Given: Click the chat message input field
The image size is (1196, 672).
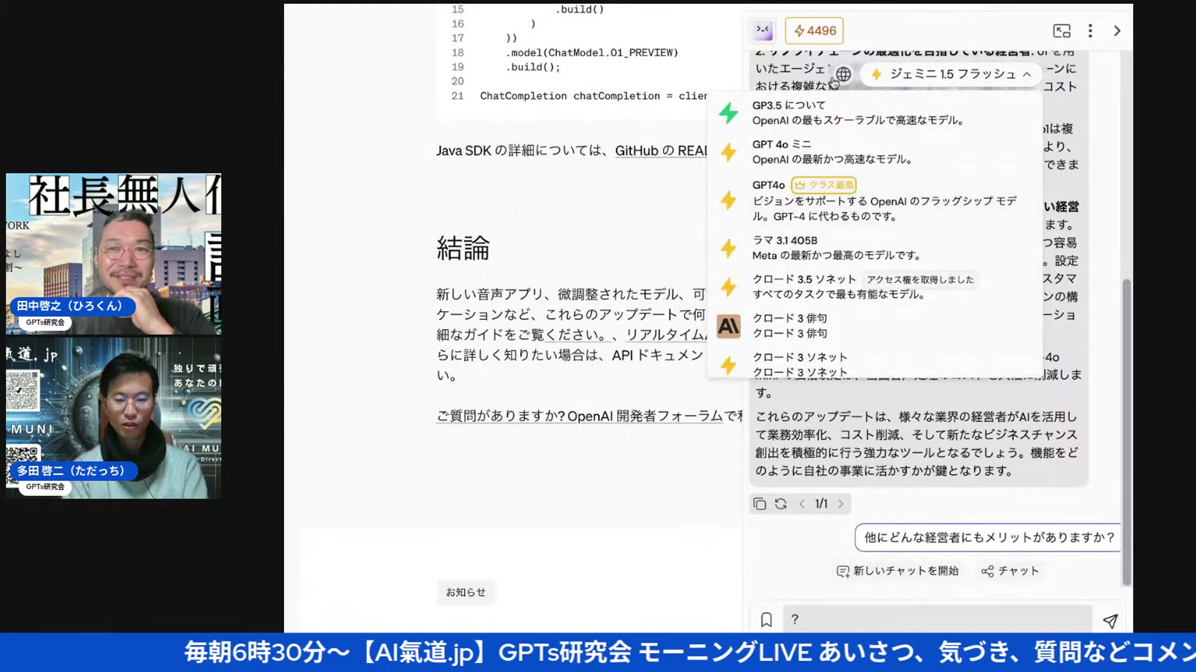Looking at the screenshot, I should (x=937, y=619).
